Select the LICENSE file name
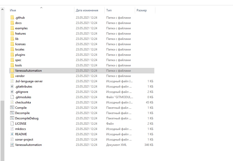The height and width of the screenshot is (161, 233). (21, 124)
